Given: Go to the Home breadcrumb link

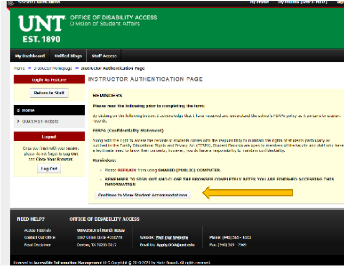Looking at the screenshot, I should (19, 68).
